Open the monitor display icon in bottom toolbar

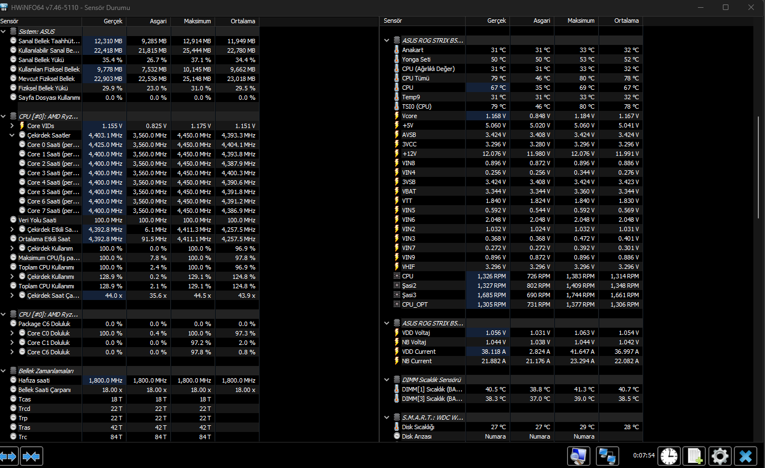(x=579, y=456)
